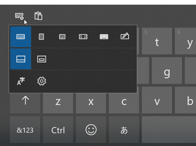The image size is (196, 146).
Task: Tap the letter g key
Action: [x=167, y=71]
